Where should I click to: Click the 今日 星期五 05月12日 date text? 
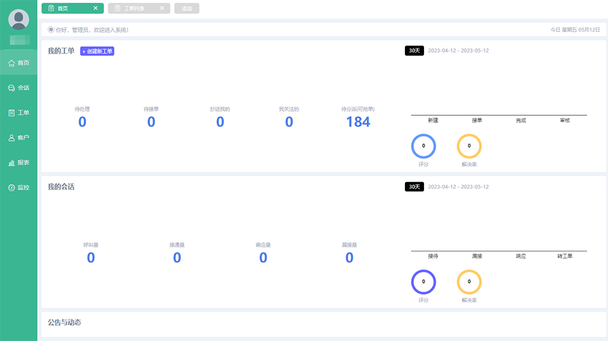tap(575, 30)
